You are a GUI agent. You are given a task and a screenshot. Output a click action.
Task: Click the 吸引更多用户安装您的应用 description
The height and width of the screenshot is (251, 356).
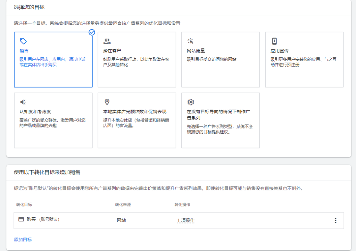point(303,62)
